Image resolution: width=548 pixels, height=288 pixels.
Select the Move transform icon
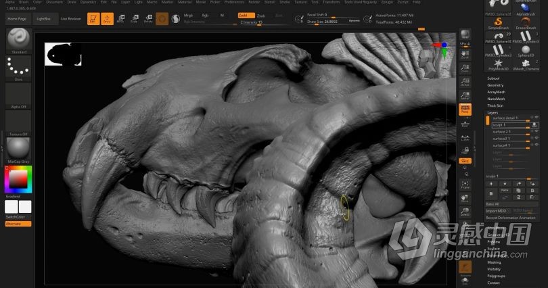[120, 19]
